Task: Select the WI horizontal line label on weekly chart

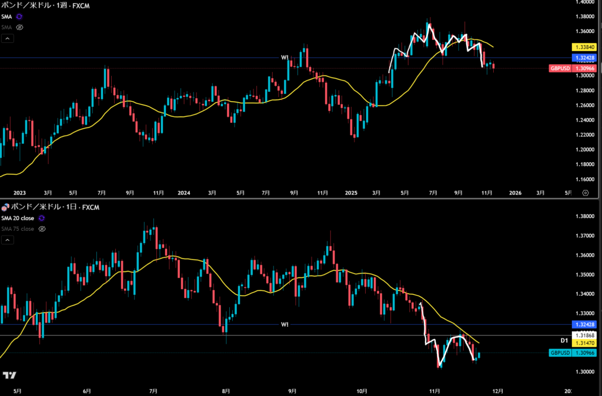Action: (x=285, y=58)
